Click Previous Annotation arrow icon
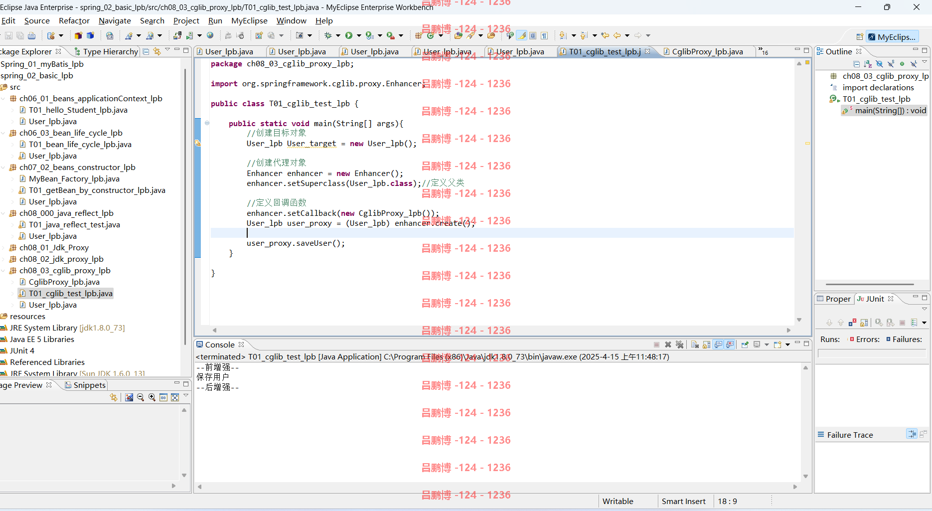The image size is (932, 511). pyautogui.click(x=584, y=35)
